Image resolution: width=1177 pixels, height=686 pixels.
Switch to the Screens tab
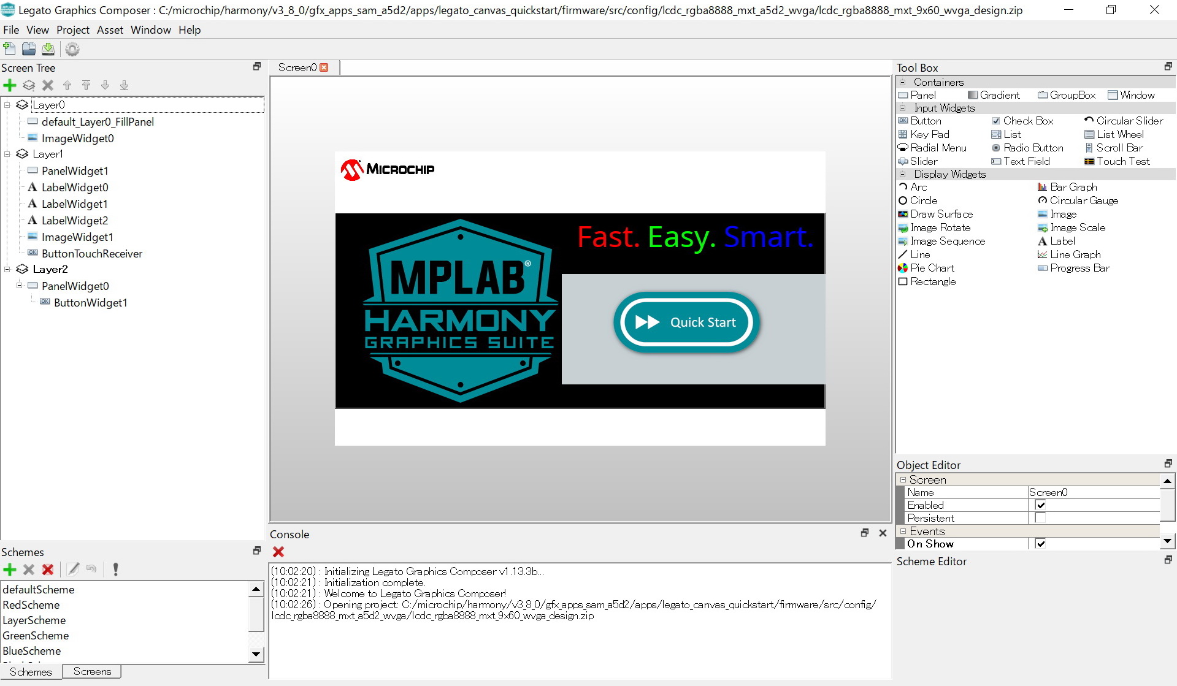pyautogui.click(x=92, y=672)
